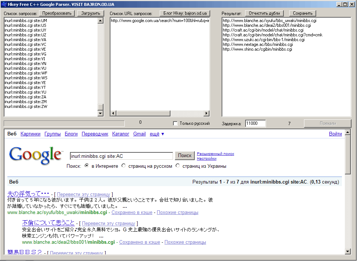Click the Поехали button
357x261 pixels.
328,123
